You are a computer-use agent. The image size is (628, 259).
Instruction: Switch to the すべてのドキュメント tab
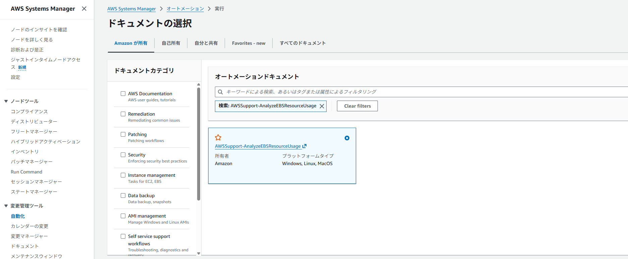pyautogui.click(x=303, y=43)
